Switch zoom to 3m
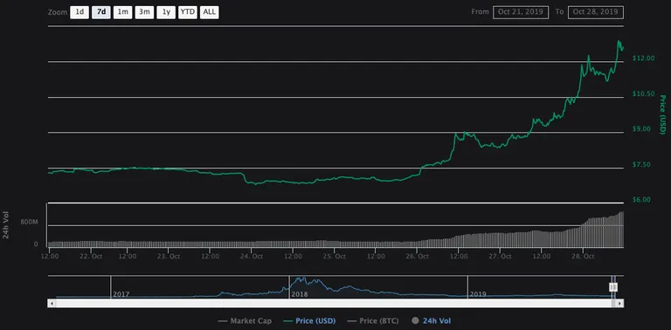The width and height of the screenshot is (671, 330). pos(145,12)
